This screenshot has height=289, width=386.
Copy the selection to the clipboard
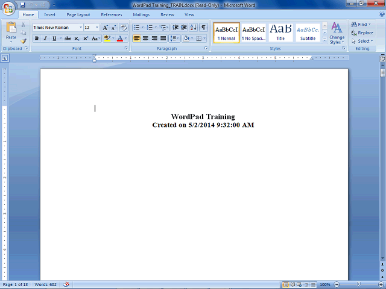tap(23, 33)
